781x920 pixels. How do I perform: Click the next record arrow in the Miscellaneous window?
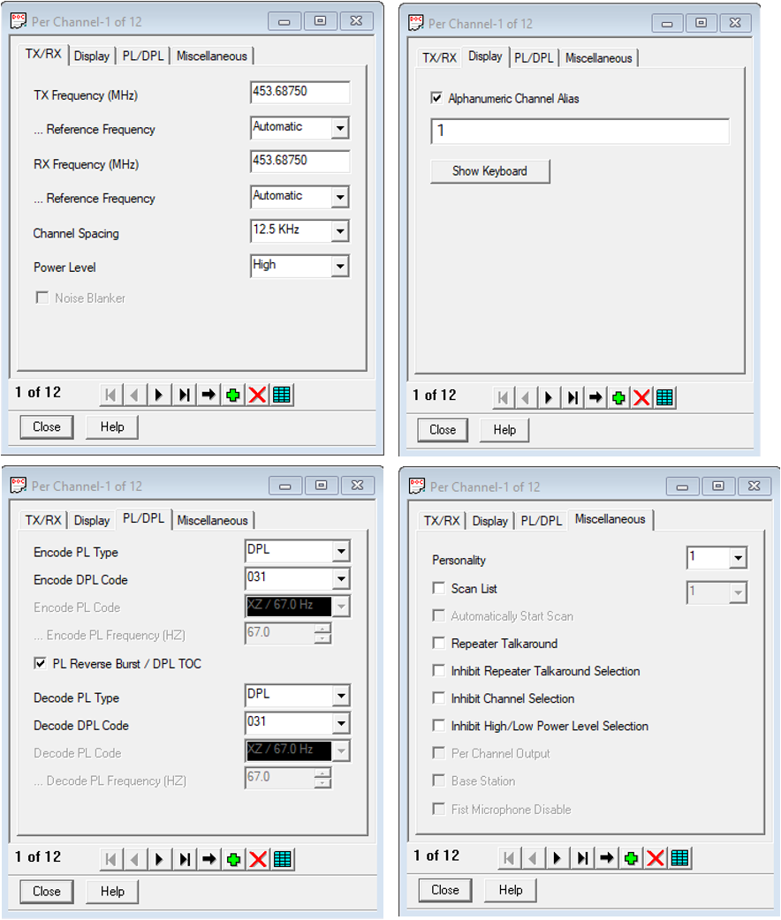[x=557, y=857]
